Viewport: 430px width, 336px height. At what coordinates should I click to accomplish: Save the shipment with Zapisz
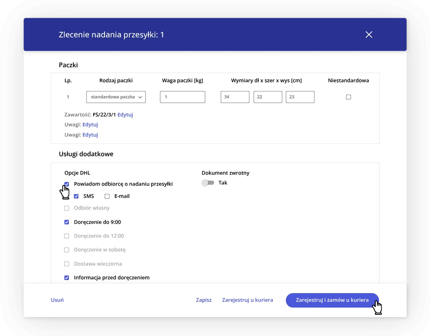tap(204, 300)
